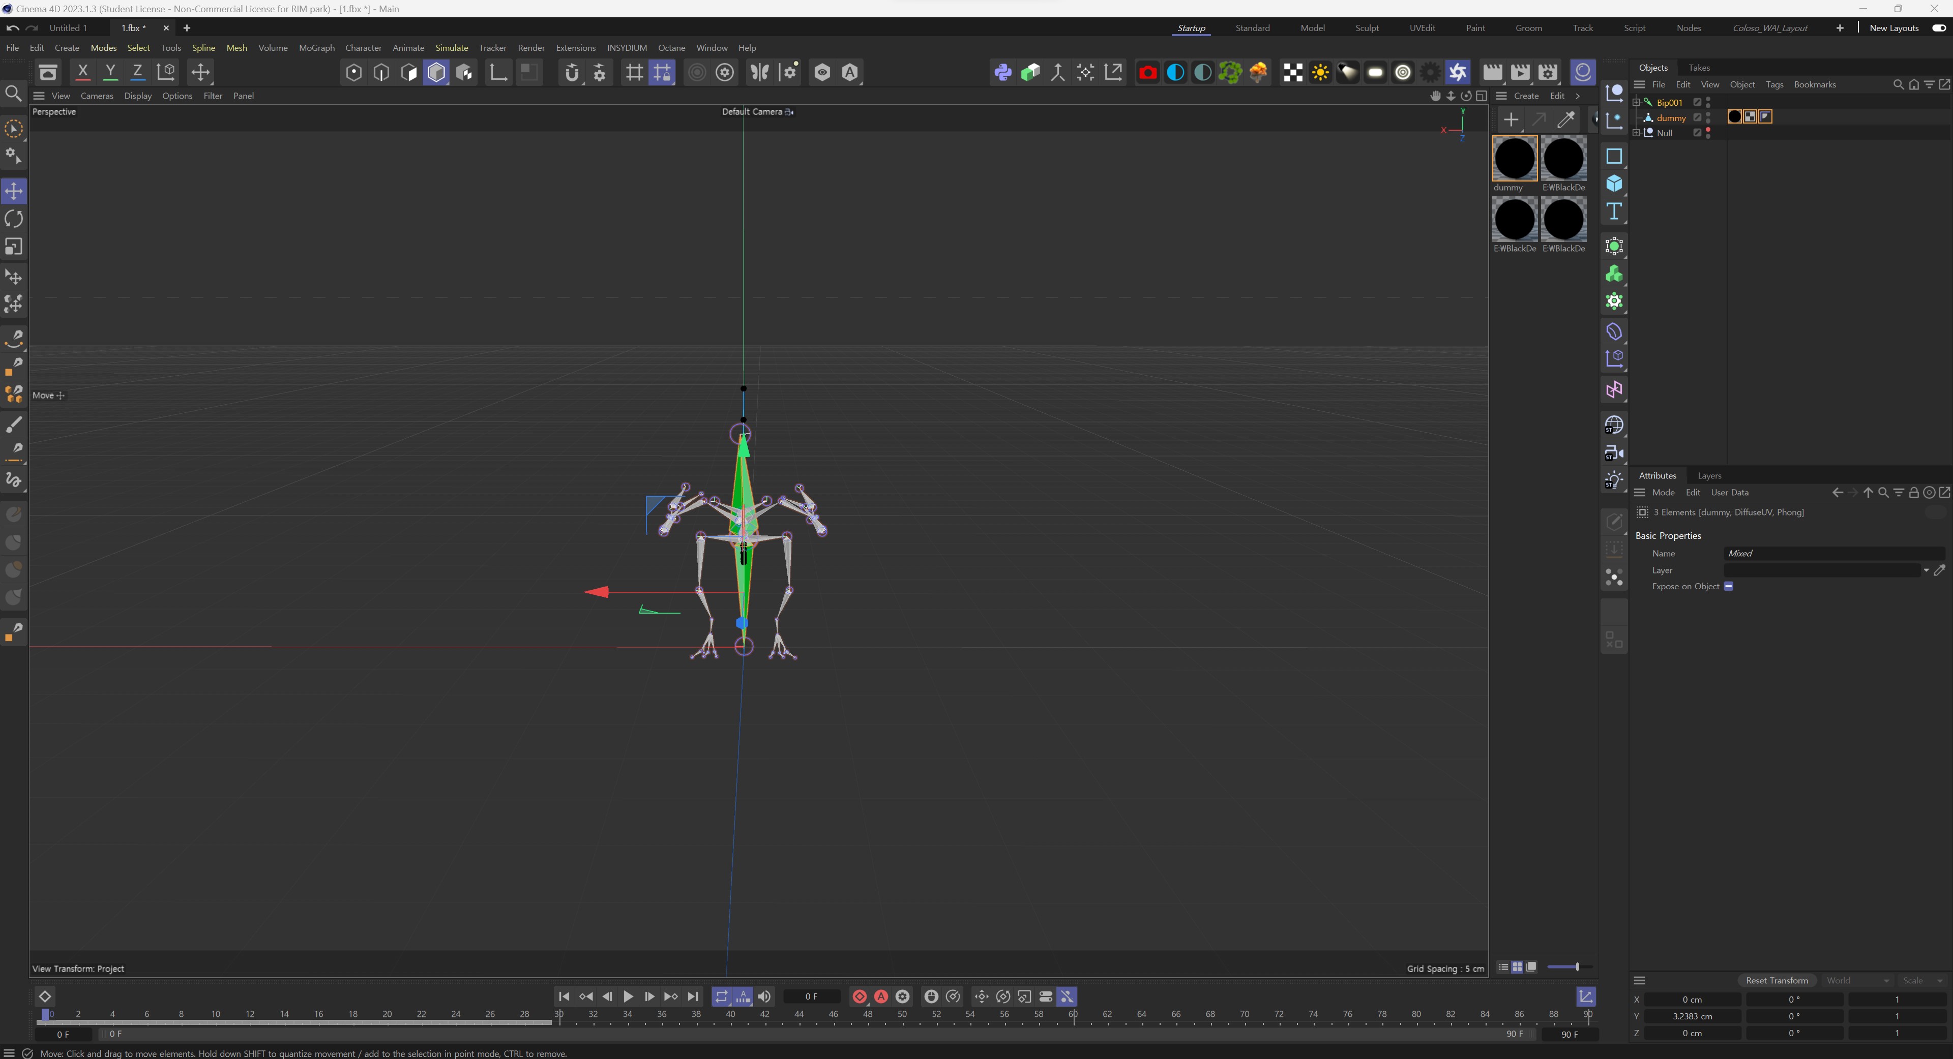
Task: Expand the Null object hierarchy
Action: 1636,133
